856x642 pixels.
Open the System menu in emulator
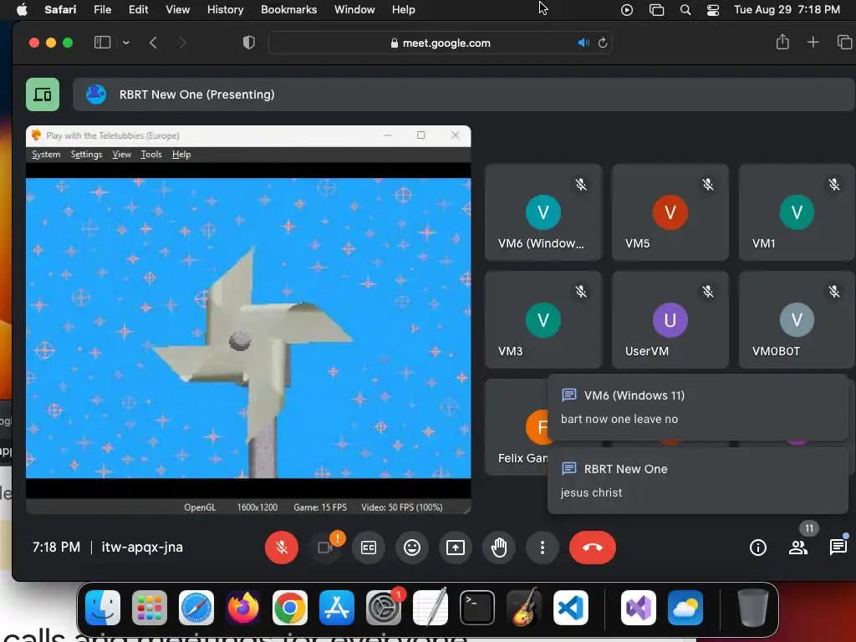click(x=46, y=155)
